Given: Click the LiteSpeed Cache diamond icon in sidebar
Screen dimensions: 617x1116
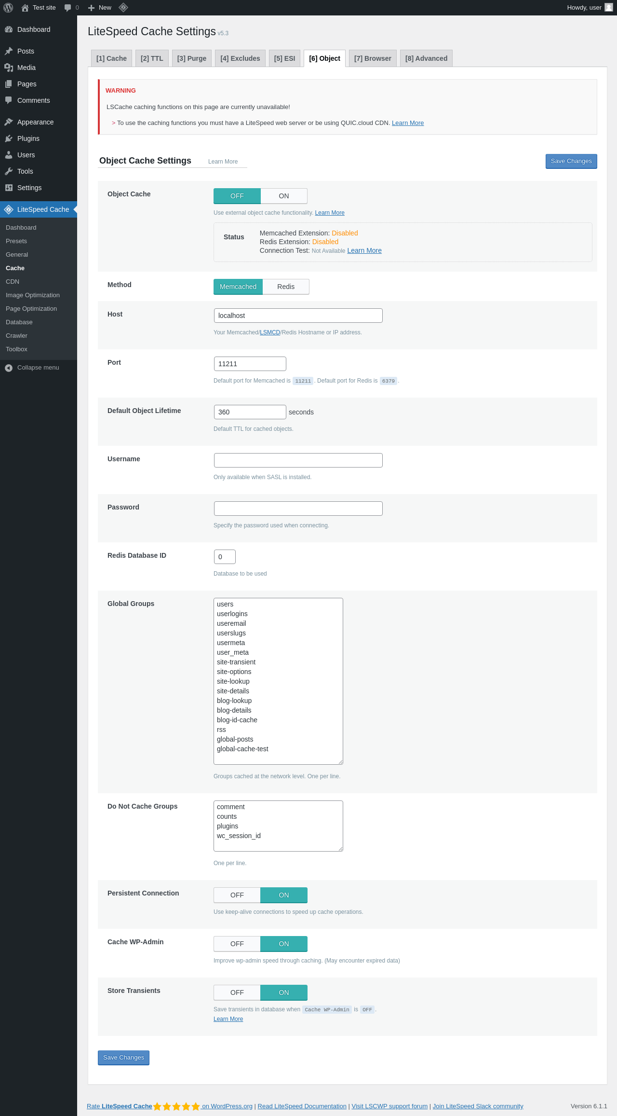Looking at the screenshot, I should 9,209.
